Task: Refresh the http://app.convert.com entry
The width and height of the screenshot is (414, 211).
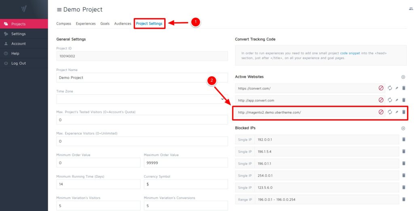Action: (390, 100)
